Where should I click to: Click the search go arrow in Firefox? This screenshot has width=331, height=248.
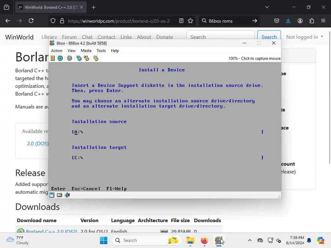click(x=255, y=21)
